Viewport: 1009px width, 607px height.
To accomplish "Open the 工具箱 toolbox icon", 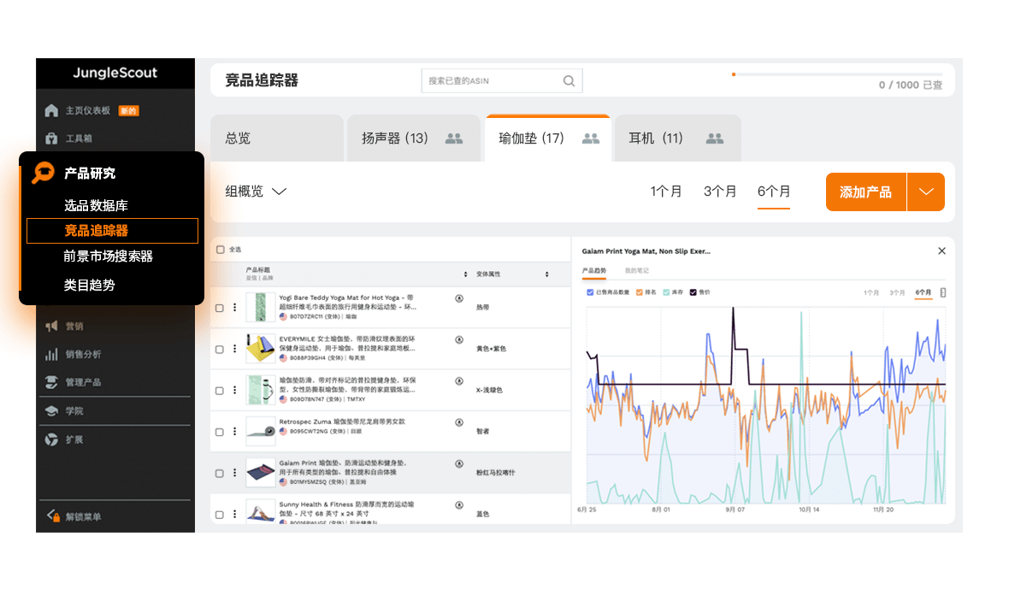I will coord(51,138).
